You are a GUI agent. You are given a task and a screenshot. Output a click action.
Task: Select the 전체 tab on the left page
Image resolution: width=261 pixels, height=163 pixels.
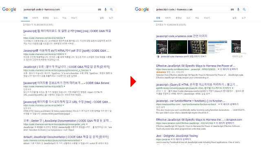(25, 18)
